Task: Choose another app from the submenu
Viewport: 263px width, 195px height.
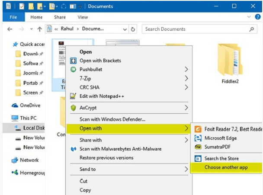Action: click(x=226, y=167)
